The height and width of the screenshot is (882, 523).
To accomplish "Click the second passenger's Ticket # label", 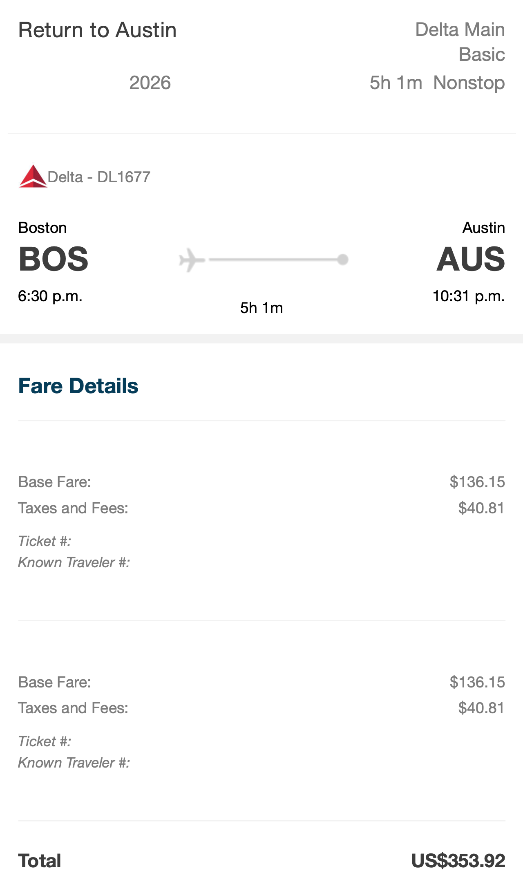I will point(45,741).
